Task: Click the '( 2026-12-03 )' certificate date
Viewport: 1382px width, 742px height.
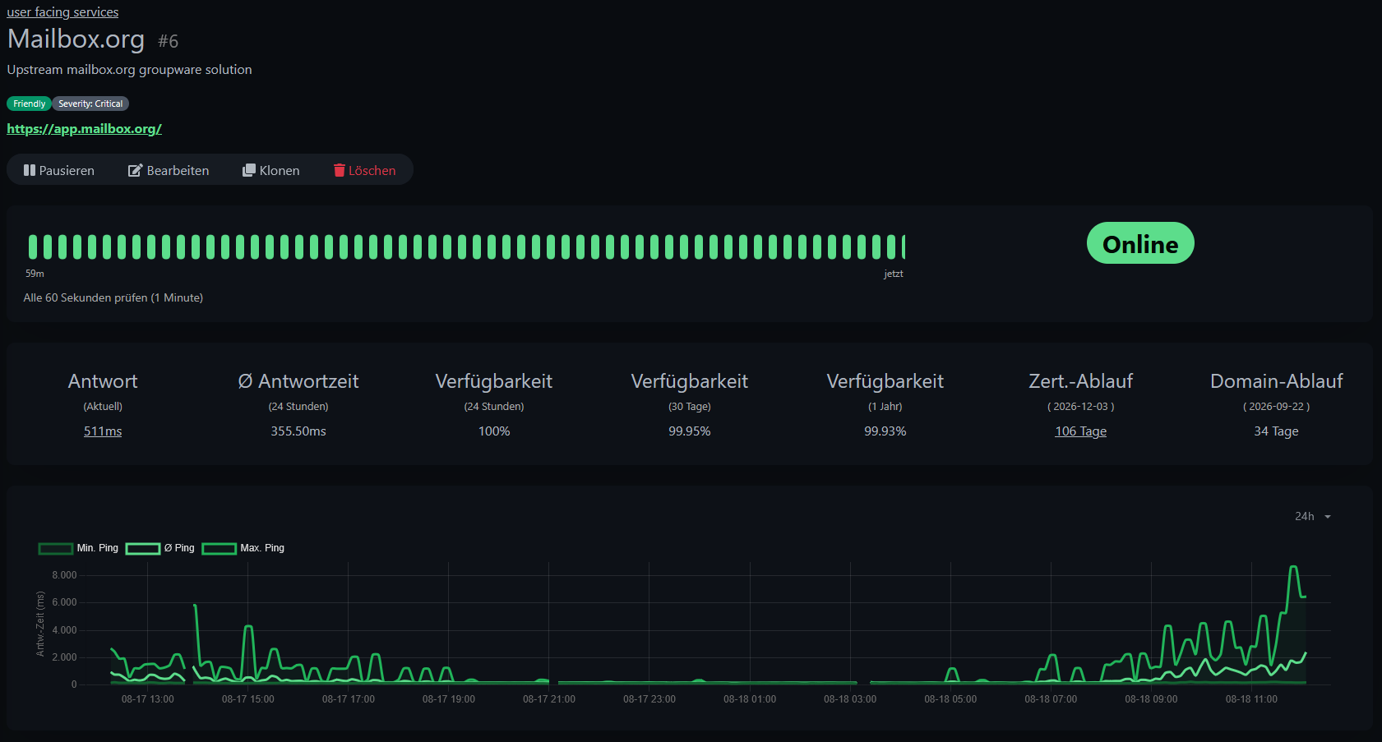Action: point(1081,407)
